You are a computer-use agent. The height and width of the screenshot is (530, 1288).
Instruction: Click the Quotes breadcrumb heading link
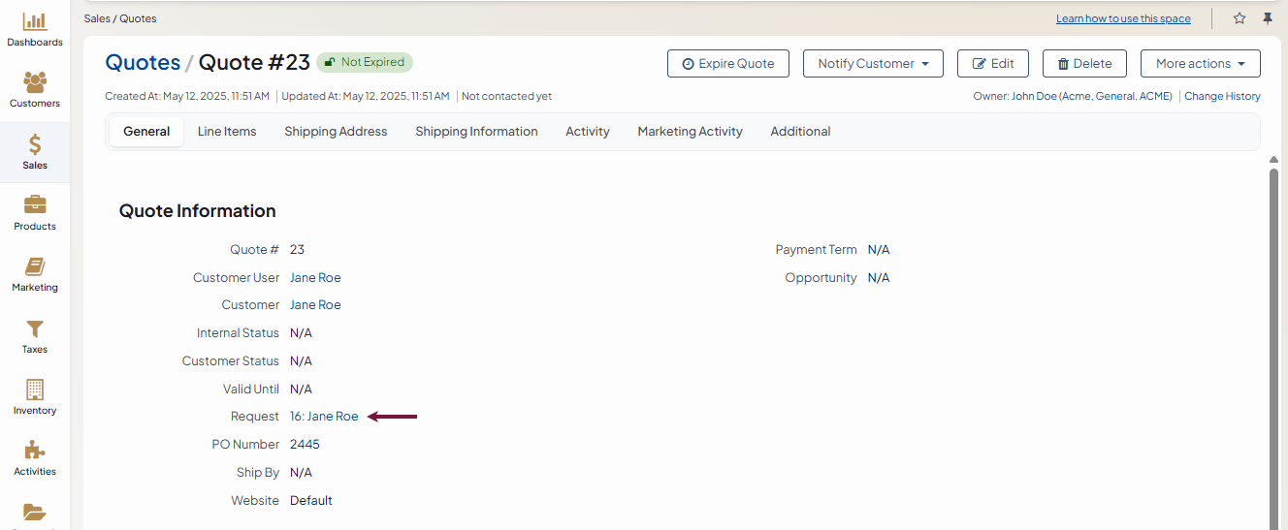[x=143, y=63]
